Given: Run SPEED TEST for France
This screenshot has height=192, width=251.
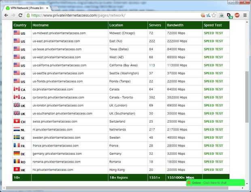Looking at the screenshot, I should (213, 146).
